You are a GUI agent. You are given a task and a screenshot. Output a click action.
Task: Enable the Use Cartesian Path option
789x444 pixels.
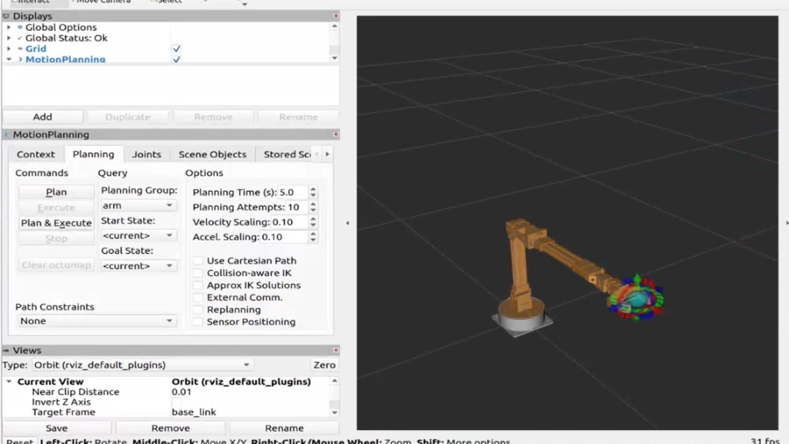point(198,261)
